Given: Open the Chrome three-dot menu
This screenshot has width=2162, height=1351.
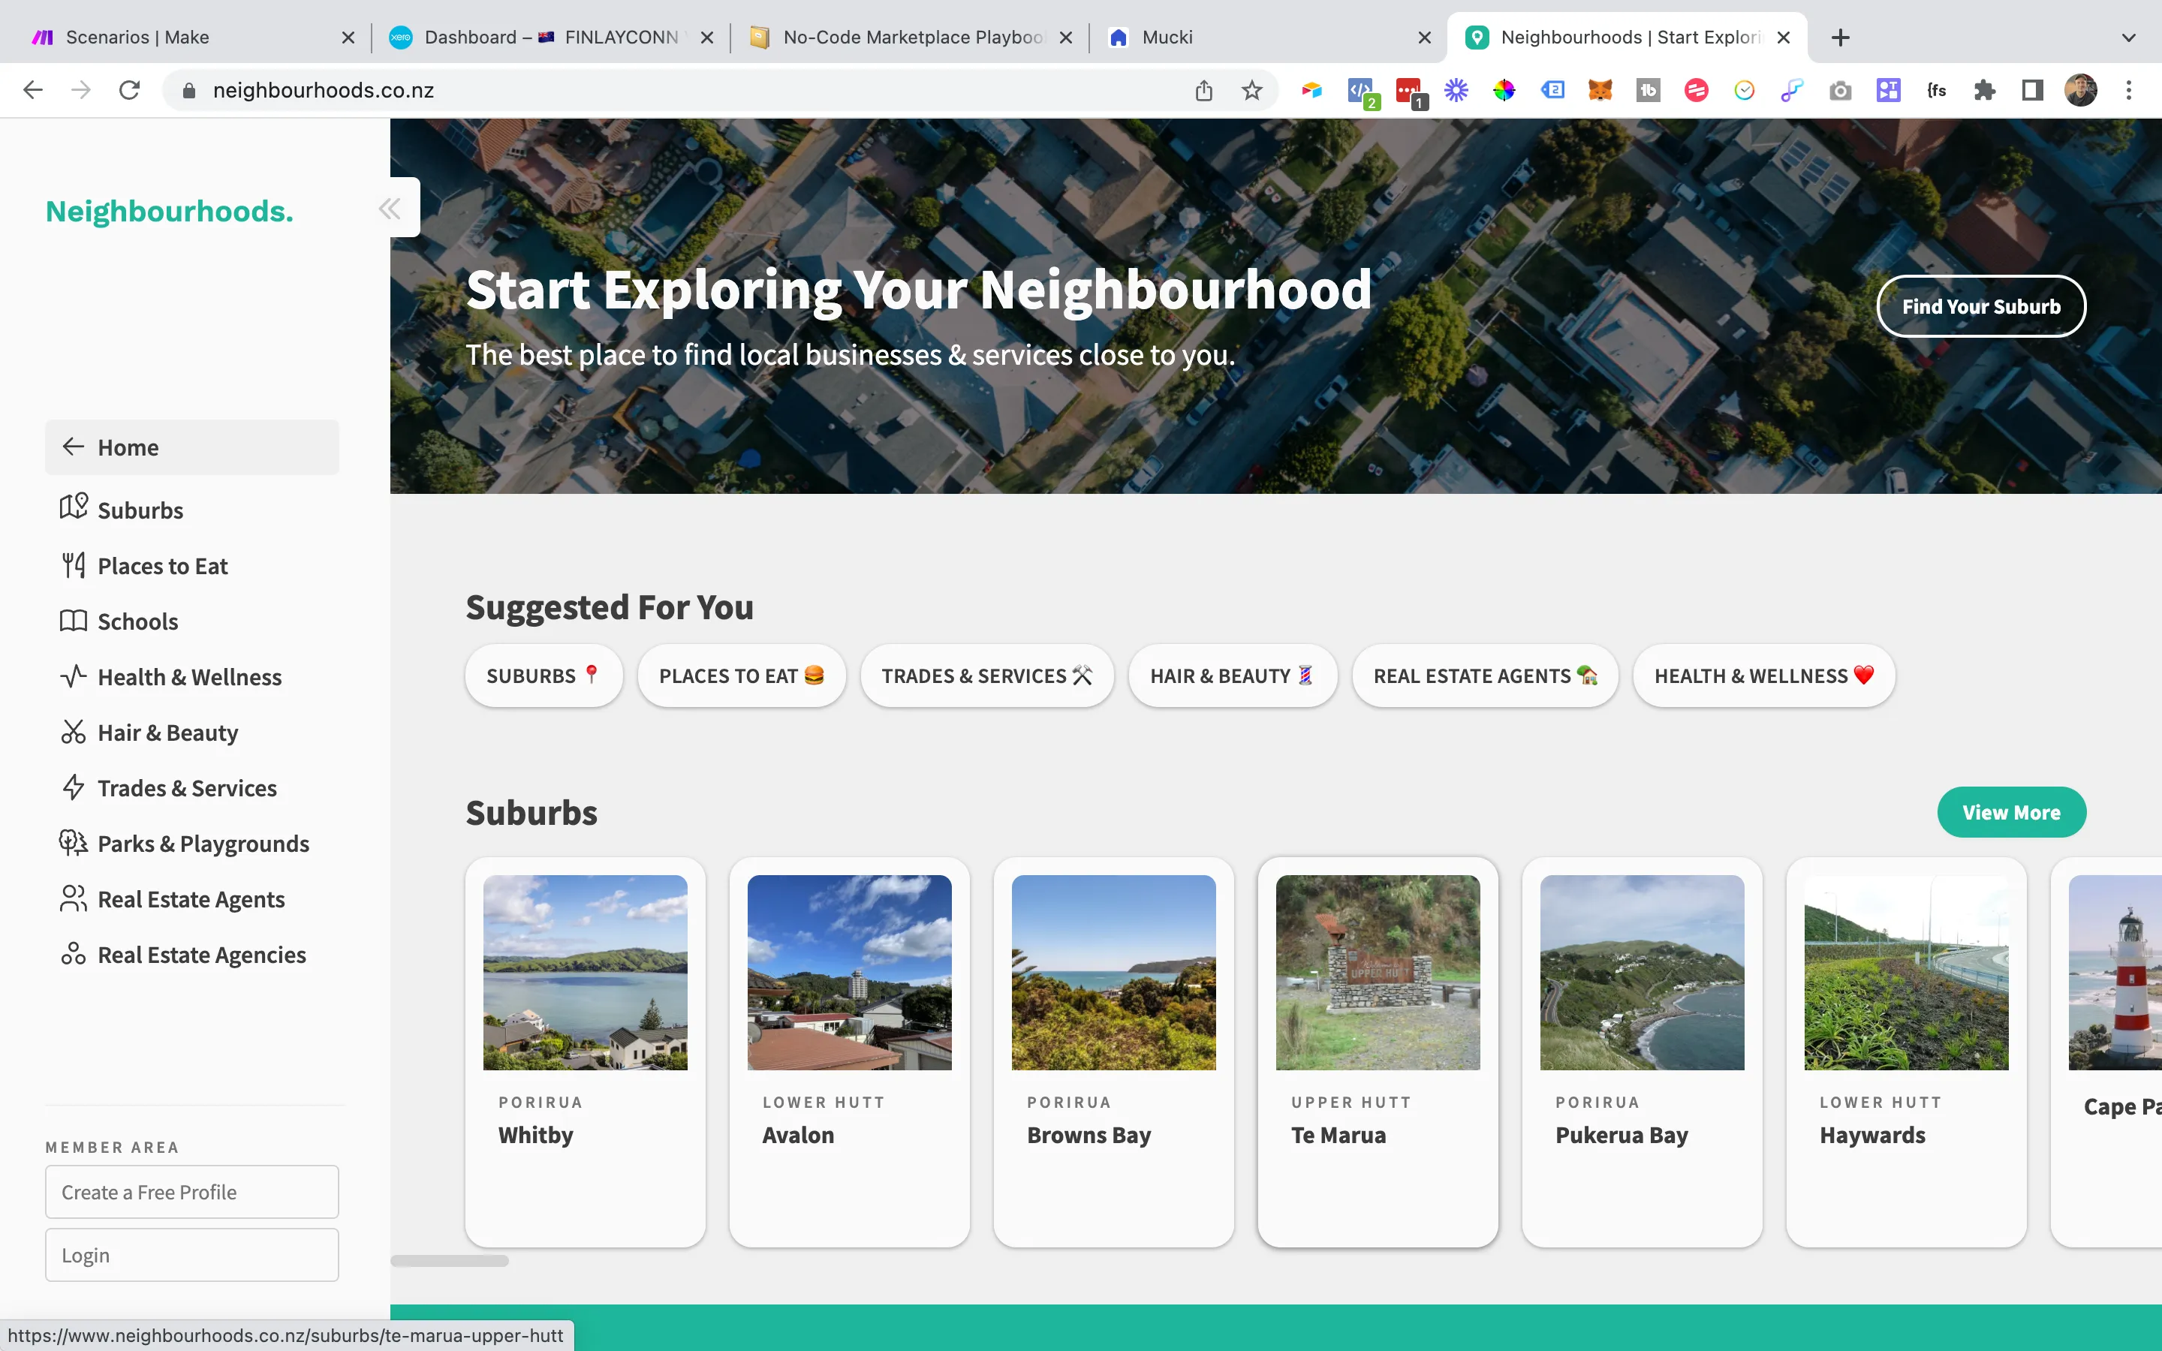Looking at the screenshot, I should point(2129,90).
